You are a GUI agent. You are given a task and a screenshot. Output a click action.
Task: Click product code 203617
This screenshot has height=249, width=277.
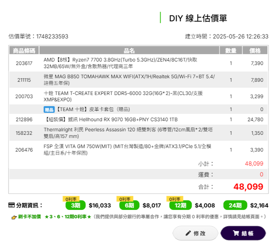[x=24, y=63]
